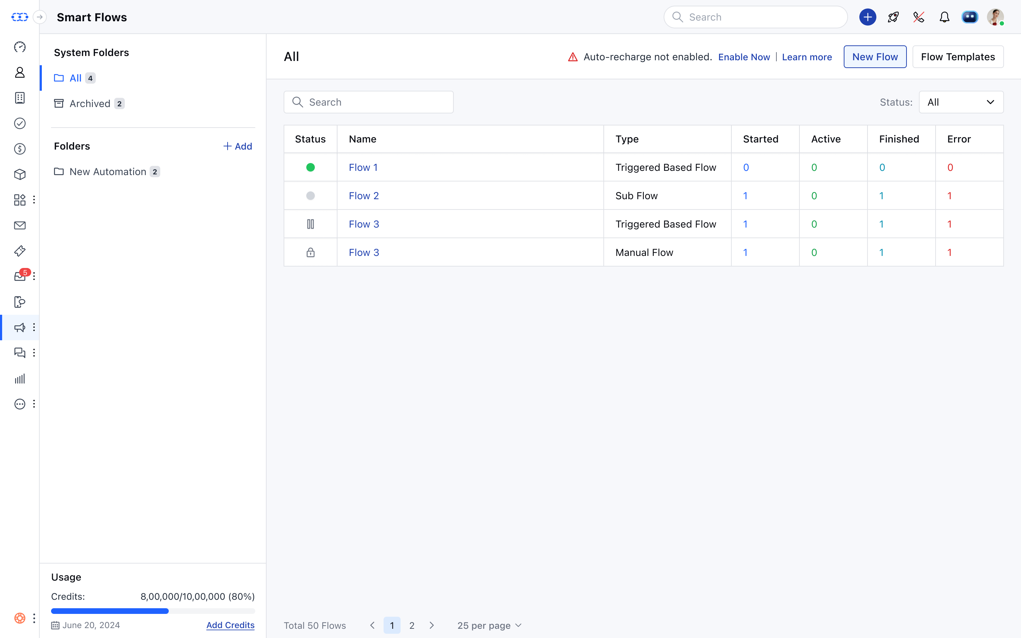Screen dimensions: 1021x638
Task: Click the pause status icon of Flow 3
Action: point(311,224)
